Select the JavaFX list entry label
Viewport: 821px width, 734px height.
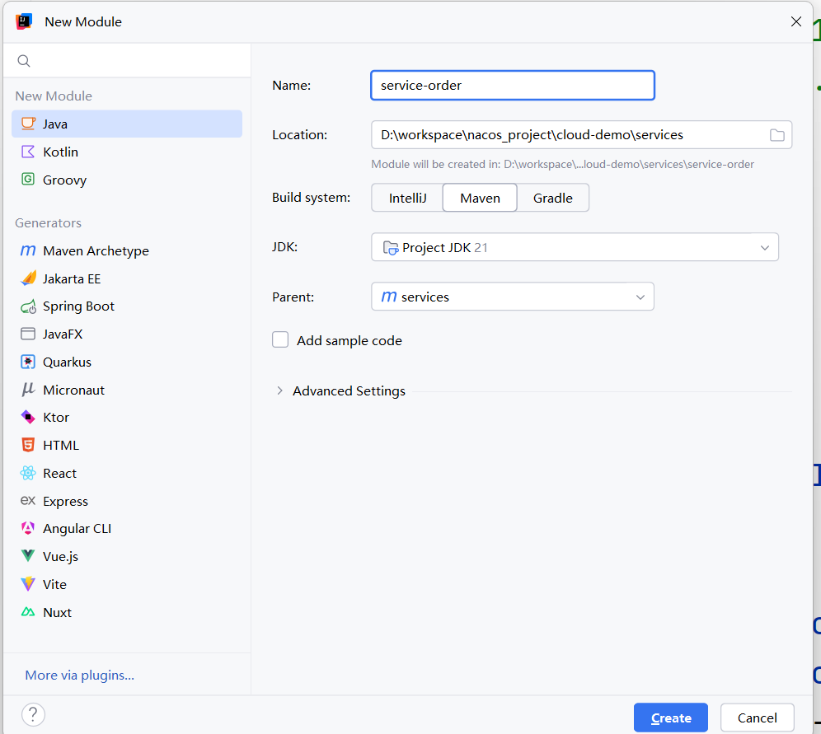point(63,334)
